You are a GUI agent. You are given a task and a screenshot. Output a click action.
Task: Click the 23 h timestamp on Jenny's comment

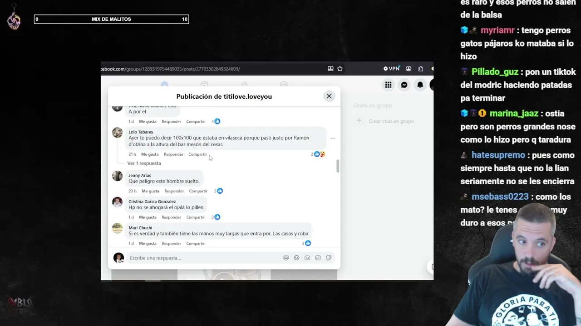[133, 191]
